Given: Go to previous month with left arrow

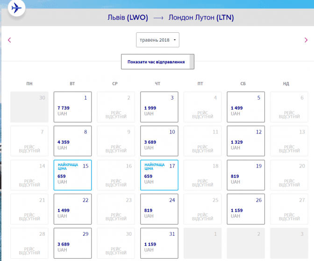Looking at the screenshot, I should pyautogui.click(x=9, y=40).
